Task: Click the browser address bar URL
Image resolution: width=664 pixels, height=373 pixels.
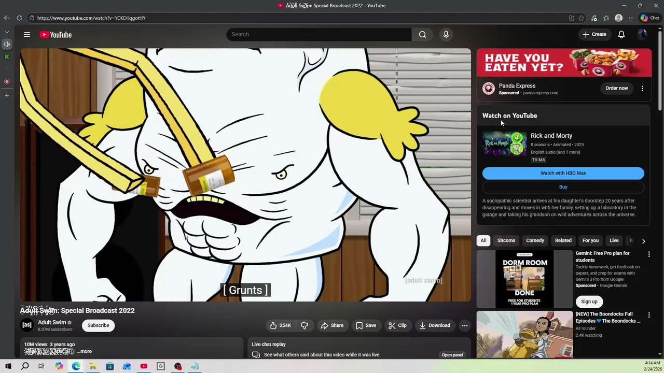Action: click(91, 18)
